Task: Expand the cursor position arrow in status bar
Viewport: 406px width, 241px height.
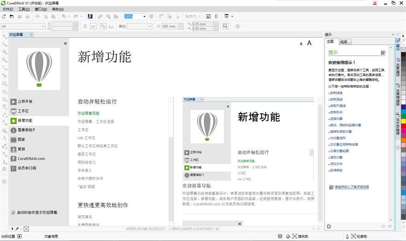Action: pos(19,236)
